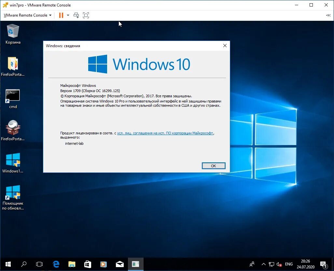Screen dimensions: 334x271
Task: Click the active winver taskbar button
Action: coord(136,264)
